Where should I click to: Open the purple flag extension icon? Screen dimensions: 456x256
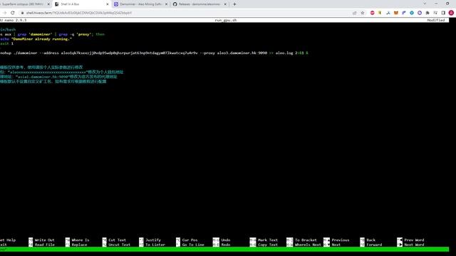(404, 13)
